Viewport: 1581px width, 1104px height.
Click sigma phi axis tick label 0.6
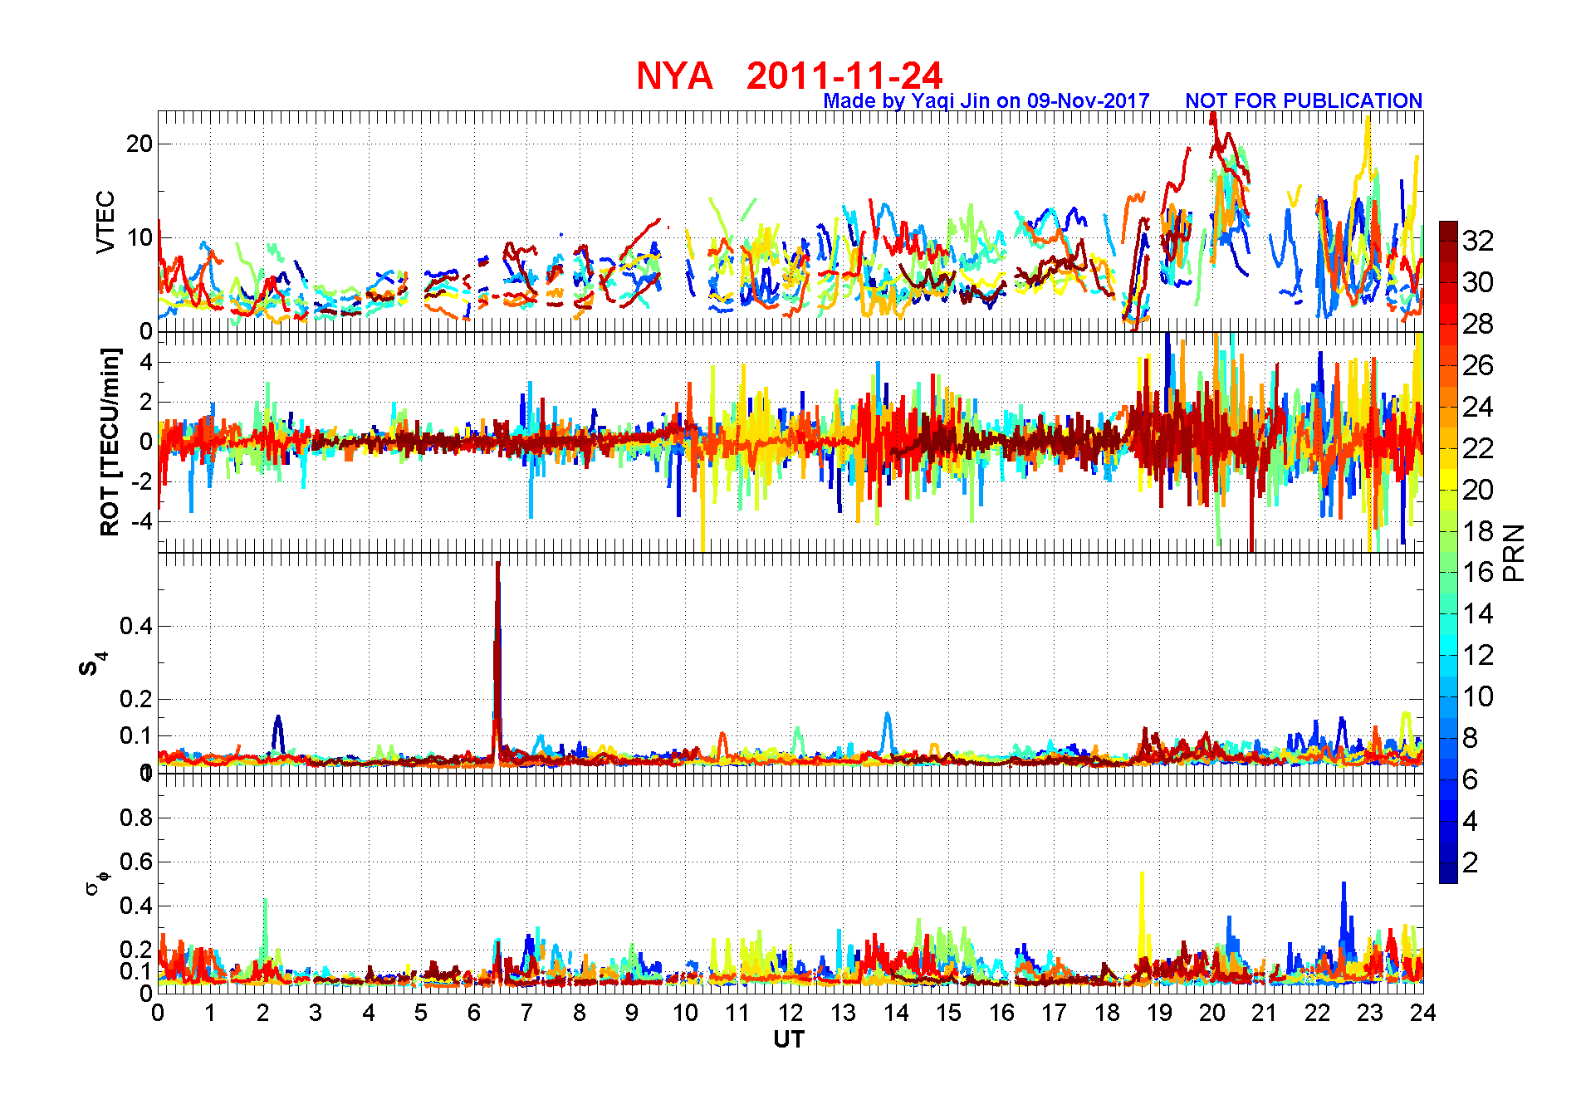[136, 862]
